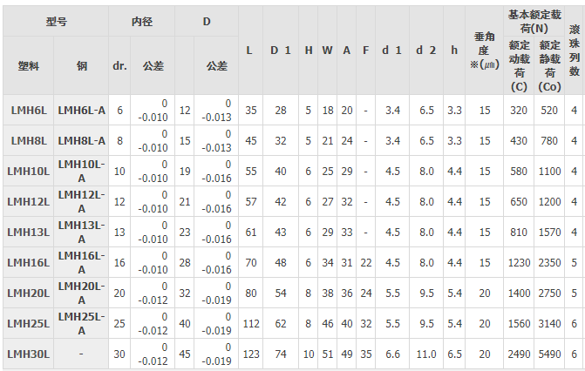Select the LMH8L-A steel model cell
The width and height of the screenshot is (585, 371).
pyautogui.click(x=81, y=141)
